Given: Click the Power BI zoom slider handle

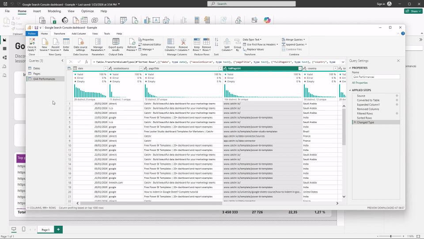Looking at the screenshot, I should click(391, 236).
